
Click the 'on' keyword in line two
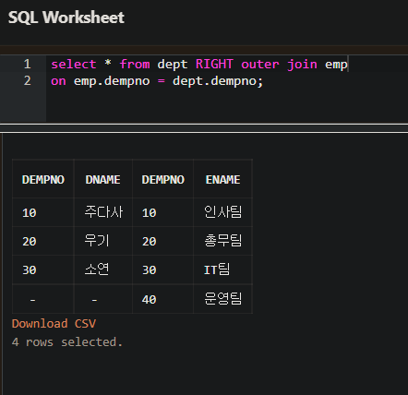(x=58, y=81)
